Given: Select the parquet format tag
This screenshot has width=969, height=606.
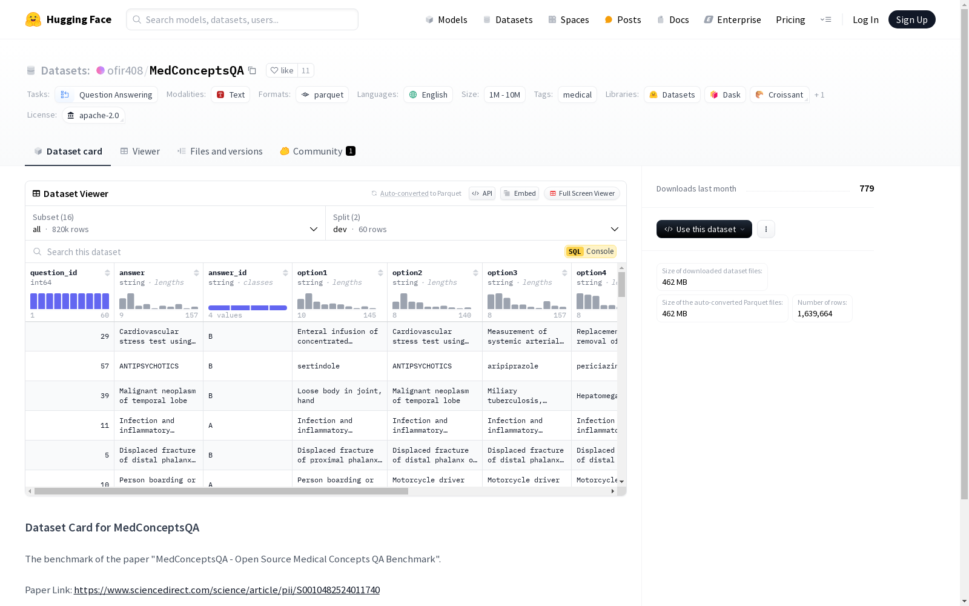Looking at the screenshot, I should [322, 95].
